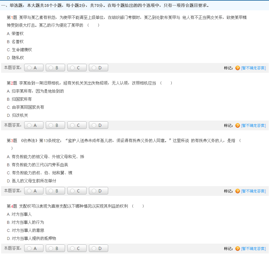269x254 pixels.
Task: Click option text 'C. 生命健康权'
Action: point(19,50)
